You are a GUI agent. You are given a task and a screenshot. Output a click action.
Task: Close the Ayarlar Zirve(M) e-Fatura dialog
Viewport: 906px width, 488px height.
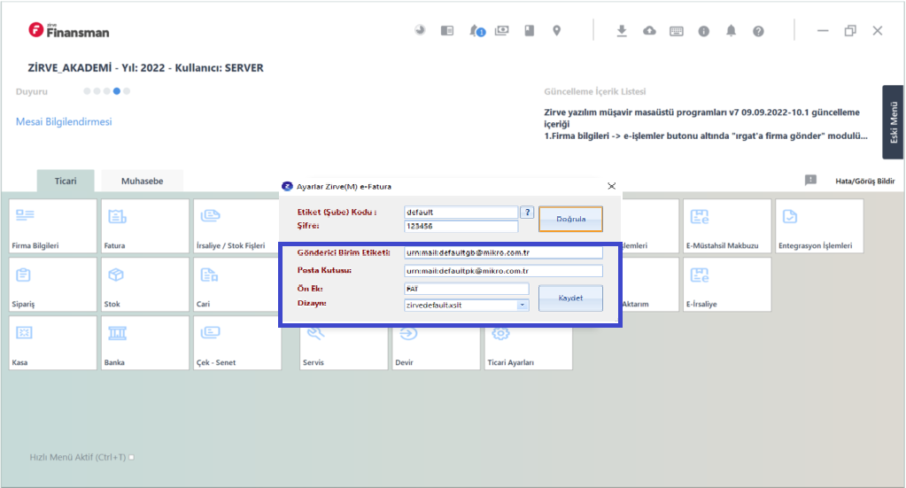tap(611, 186)
